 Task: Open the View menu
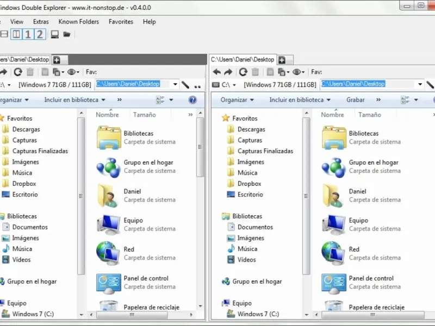(17, 22)
